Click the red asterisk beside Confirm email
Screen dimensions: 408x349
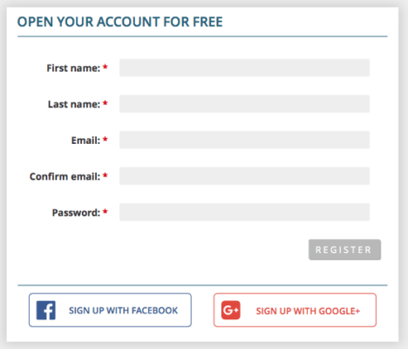(x=105, y=175)
